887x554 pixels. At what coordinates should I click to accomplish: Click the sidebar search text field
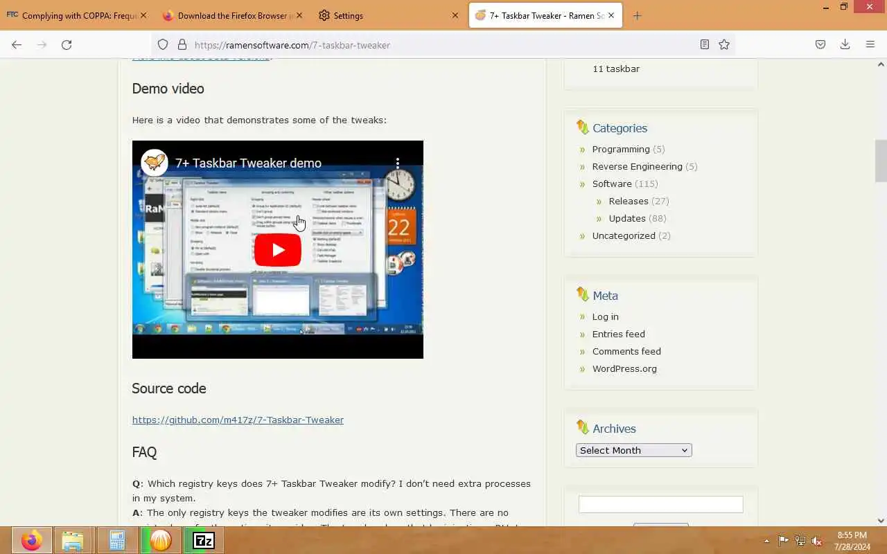(x=661, y=504)
